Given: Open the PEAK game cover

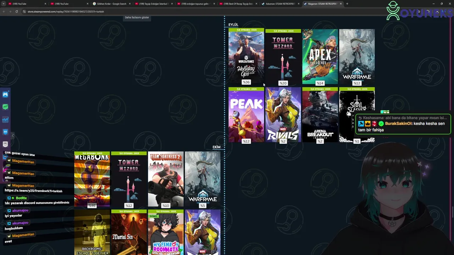Looking at the screenshot, I should [x=246, y=115].
